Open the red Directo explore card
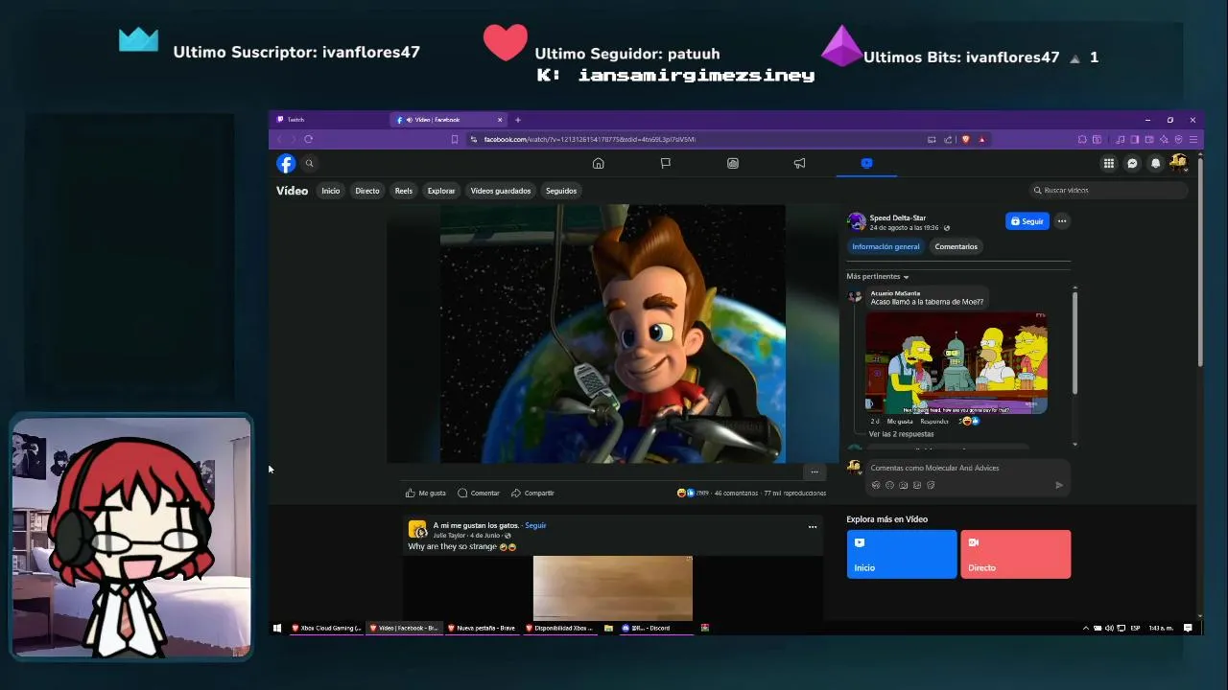The image size is (1228, 690). 1016,554
